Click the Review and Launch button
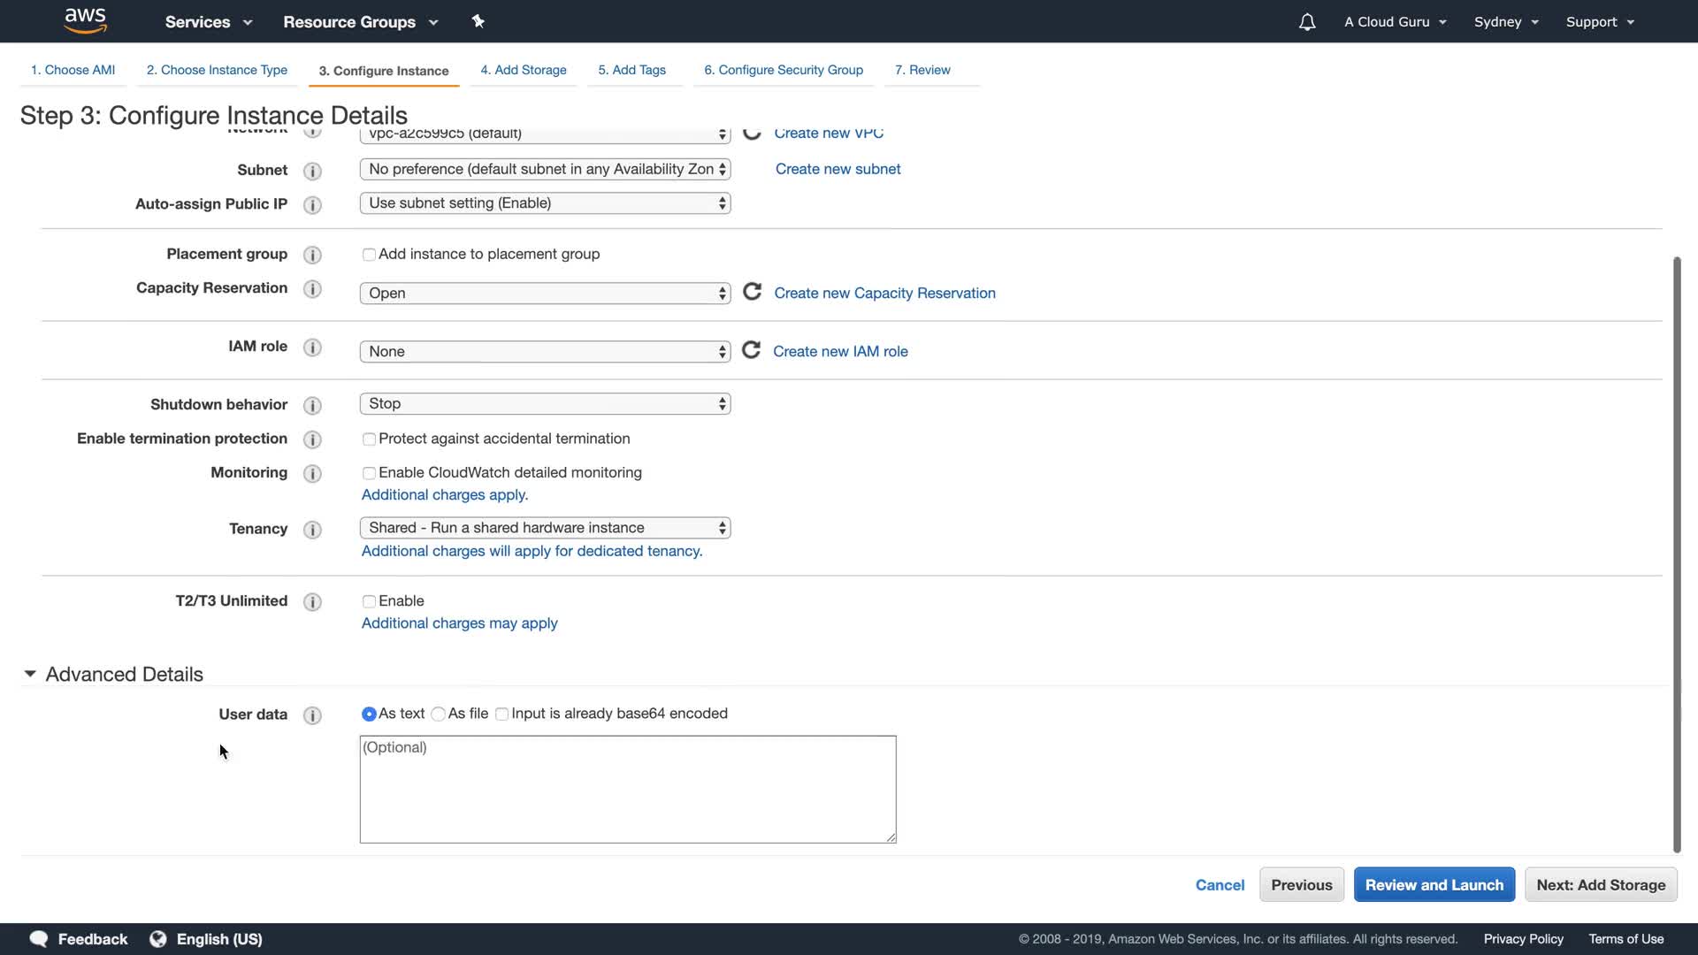This screenshot has width=1698, height=955. tap(1434, 885)
